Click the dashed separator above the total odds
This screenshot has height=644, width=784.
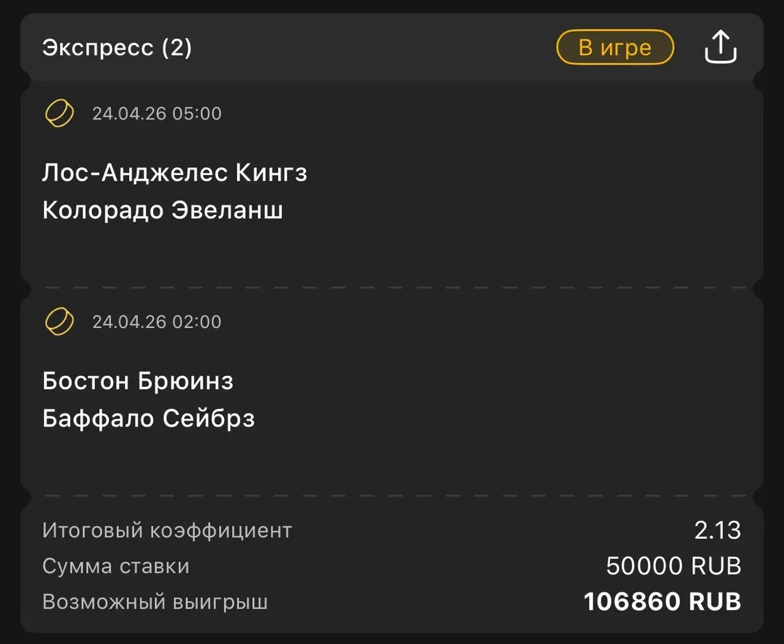[392, 496]
